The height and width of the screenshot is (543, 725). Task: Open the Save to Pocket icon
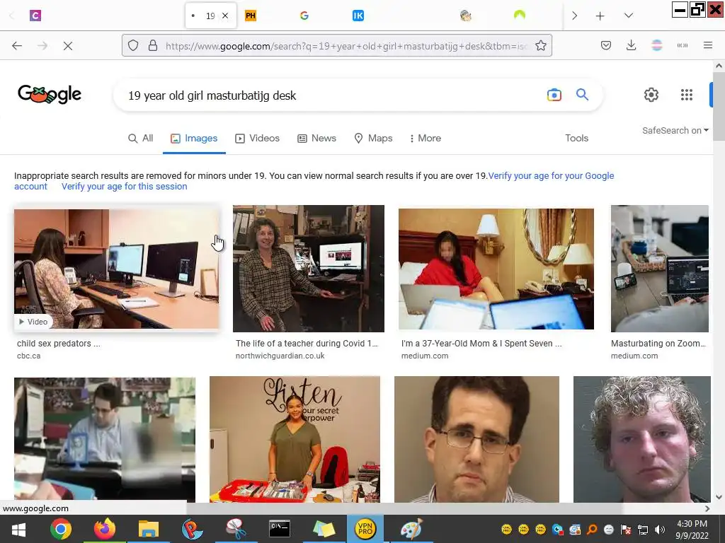coord(606,46)
